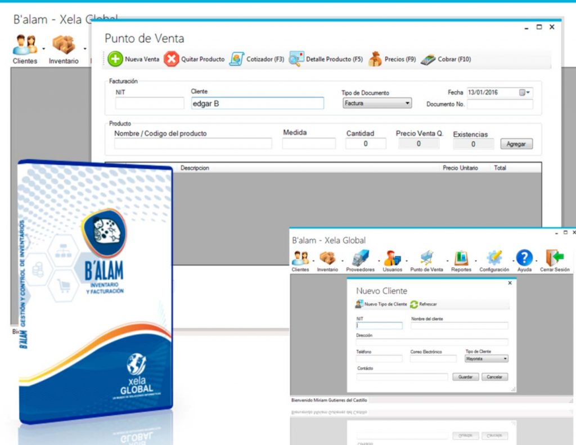Click the B'ALAM software box image

tap(96, 292)
